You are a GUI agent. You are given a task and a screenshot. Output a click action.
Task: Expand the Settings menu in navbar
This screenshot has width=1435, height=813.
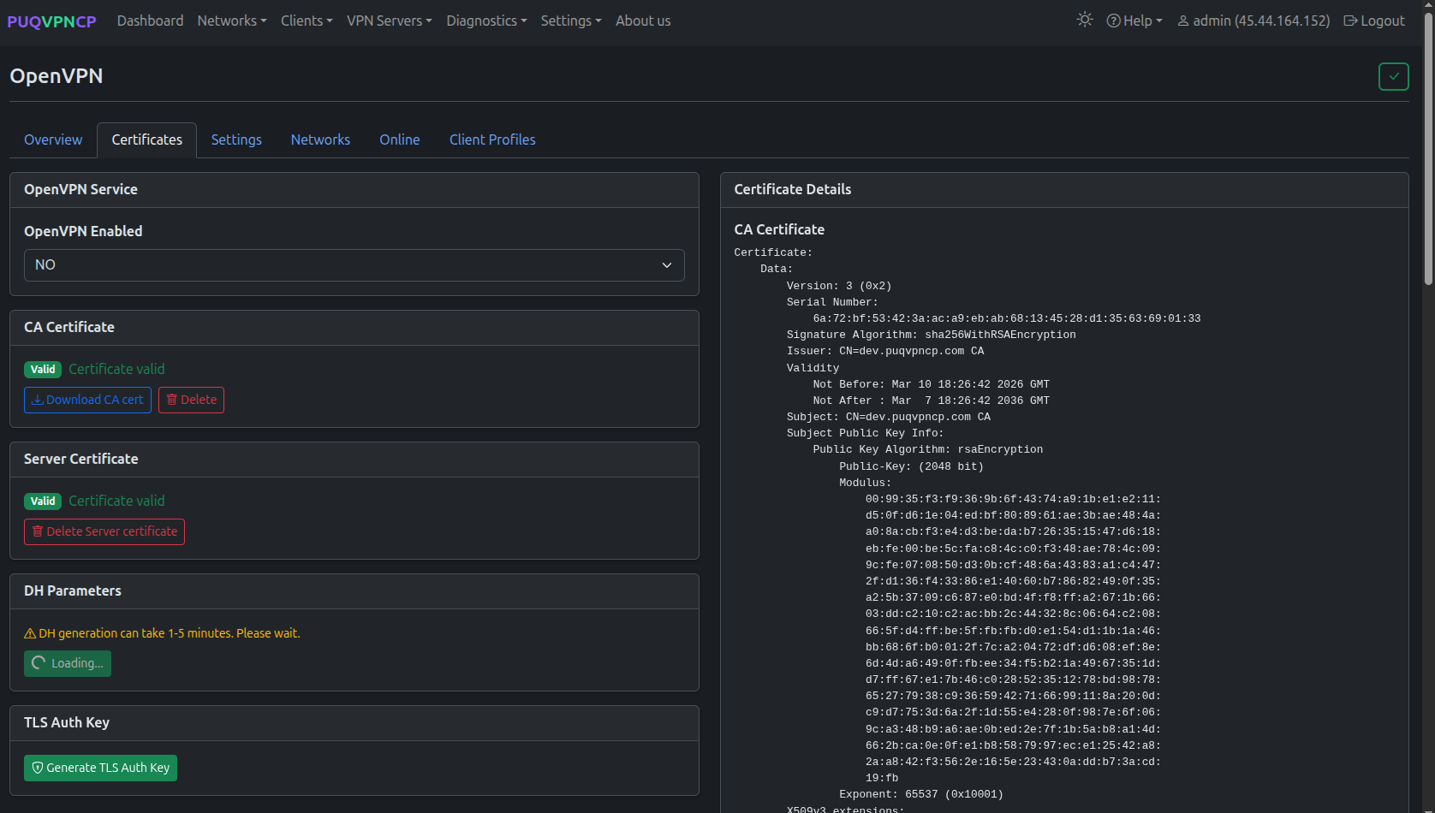pos(571,21)
